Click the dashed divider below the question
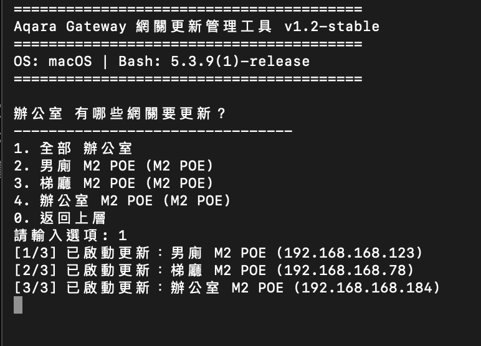The width and height of the screenshot is (481, 346). pyautogui.click(x=153, y=131)
